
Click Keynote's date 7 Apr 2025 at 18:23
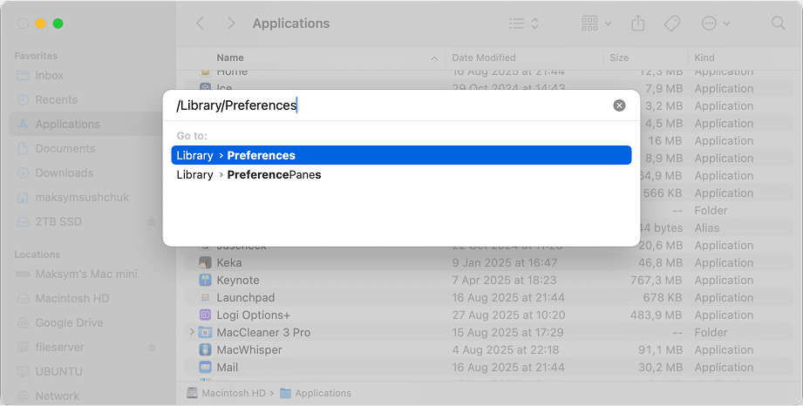504,280
